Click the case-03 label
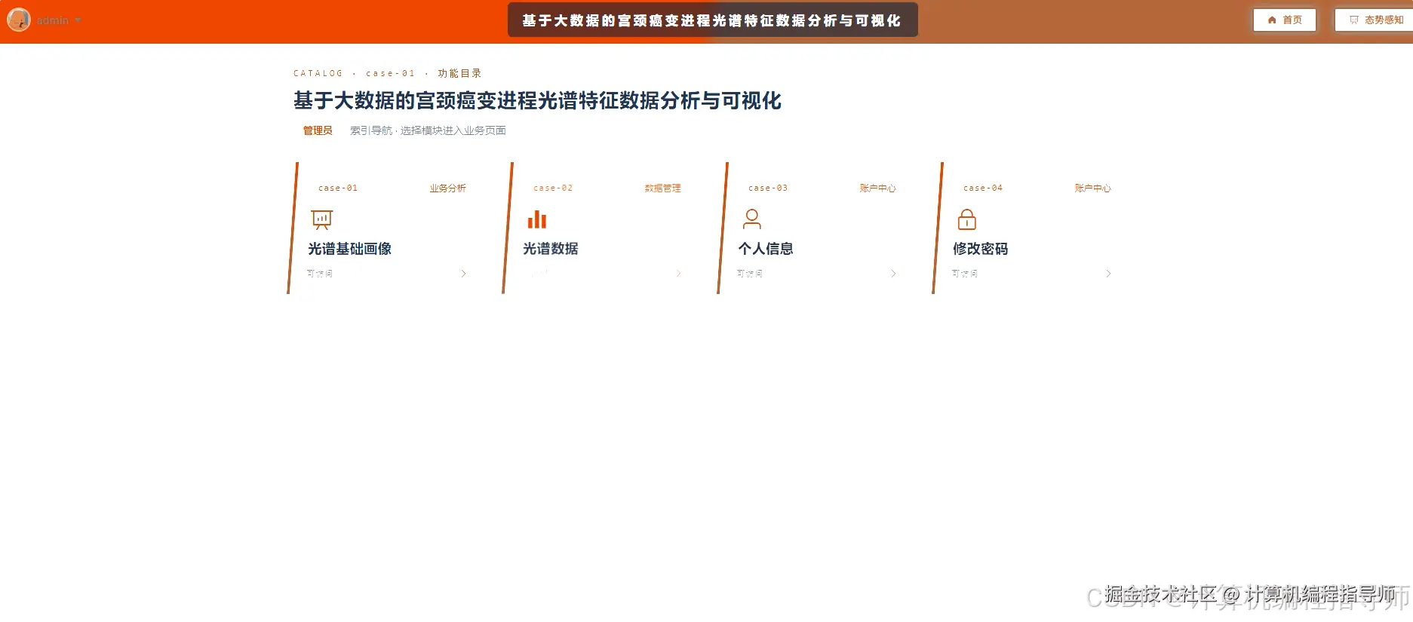 [768, 188]
